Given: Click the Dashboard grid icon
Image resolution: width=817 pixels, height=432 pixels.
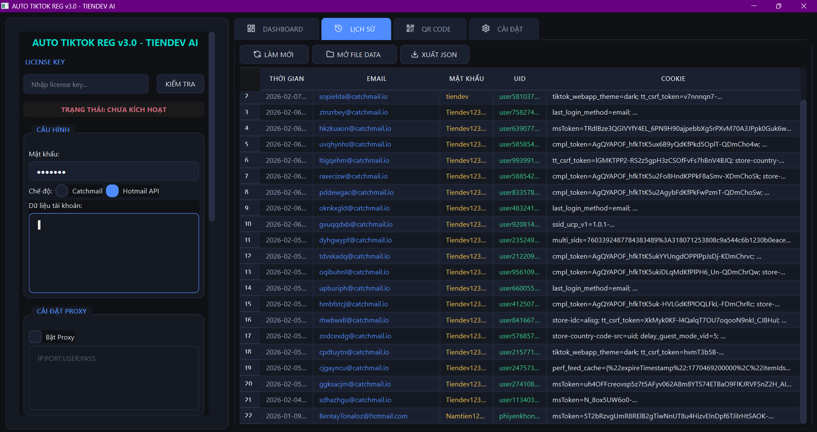Looking at the screenshot, I should click(x=251, y=29).
